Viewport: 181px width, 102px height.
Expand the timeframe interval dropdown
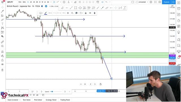[x=51, y=2]
